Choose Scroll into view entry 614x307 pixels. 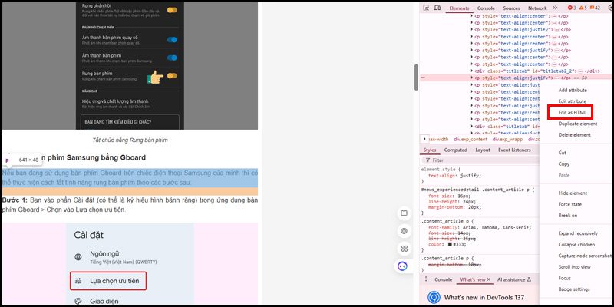pos(574,266)
